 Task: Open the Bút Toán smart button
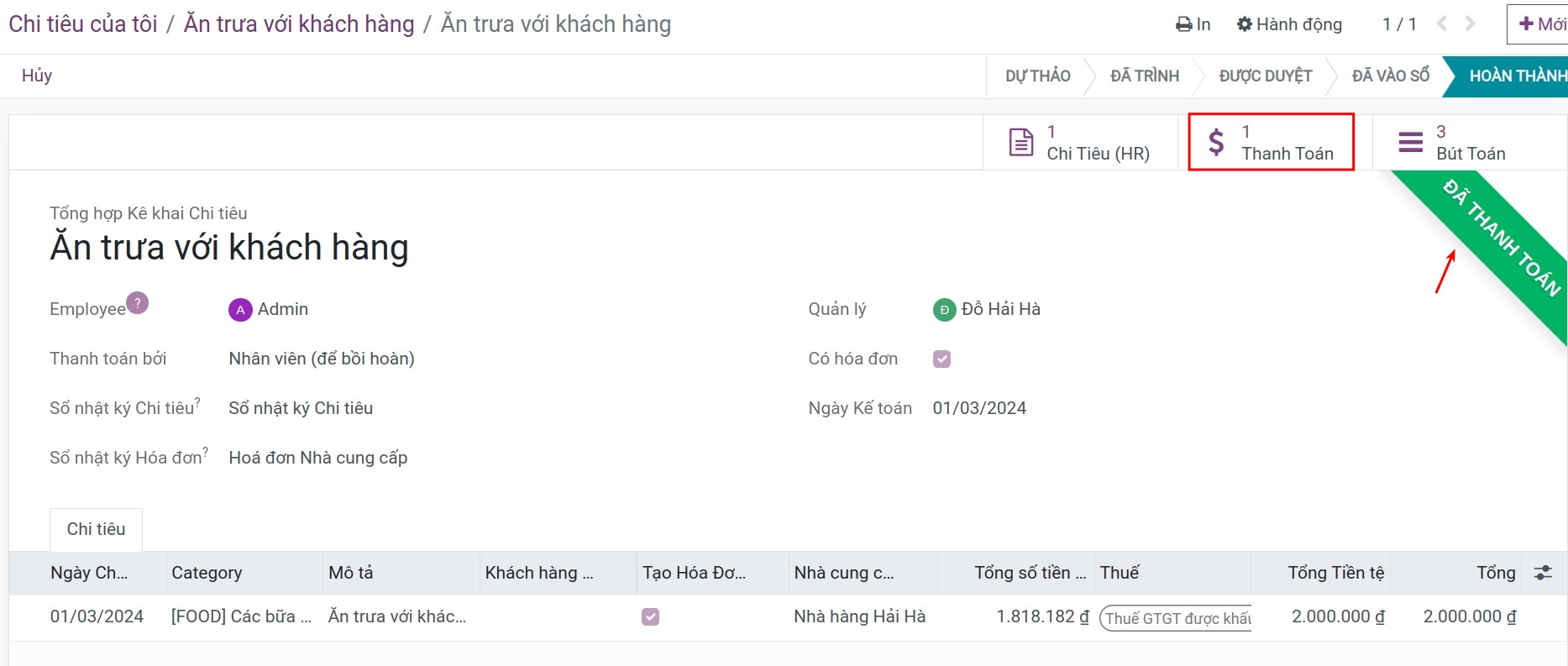(x=1470, y=143)
